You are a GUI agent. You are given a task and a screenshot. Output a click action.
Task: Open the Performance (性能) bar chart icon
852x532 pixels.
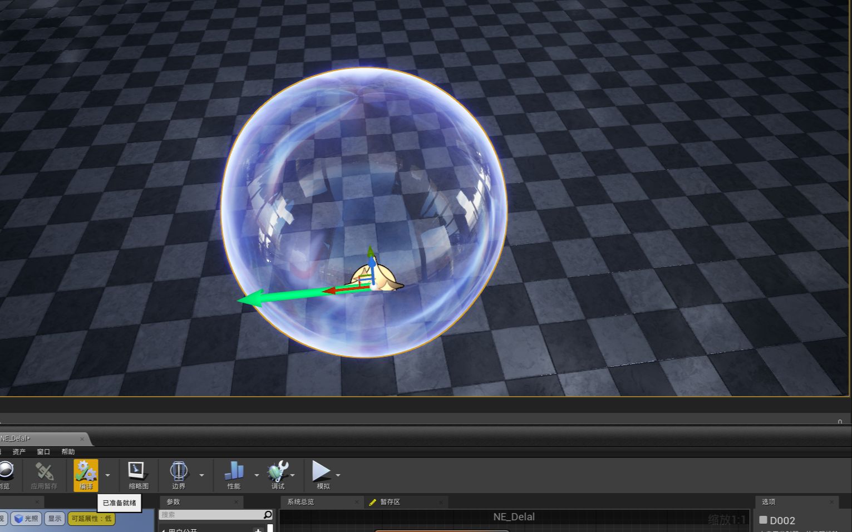point(234,471)
